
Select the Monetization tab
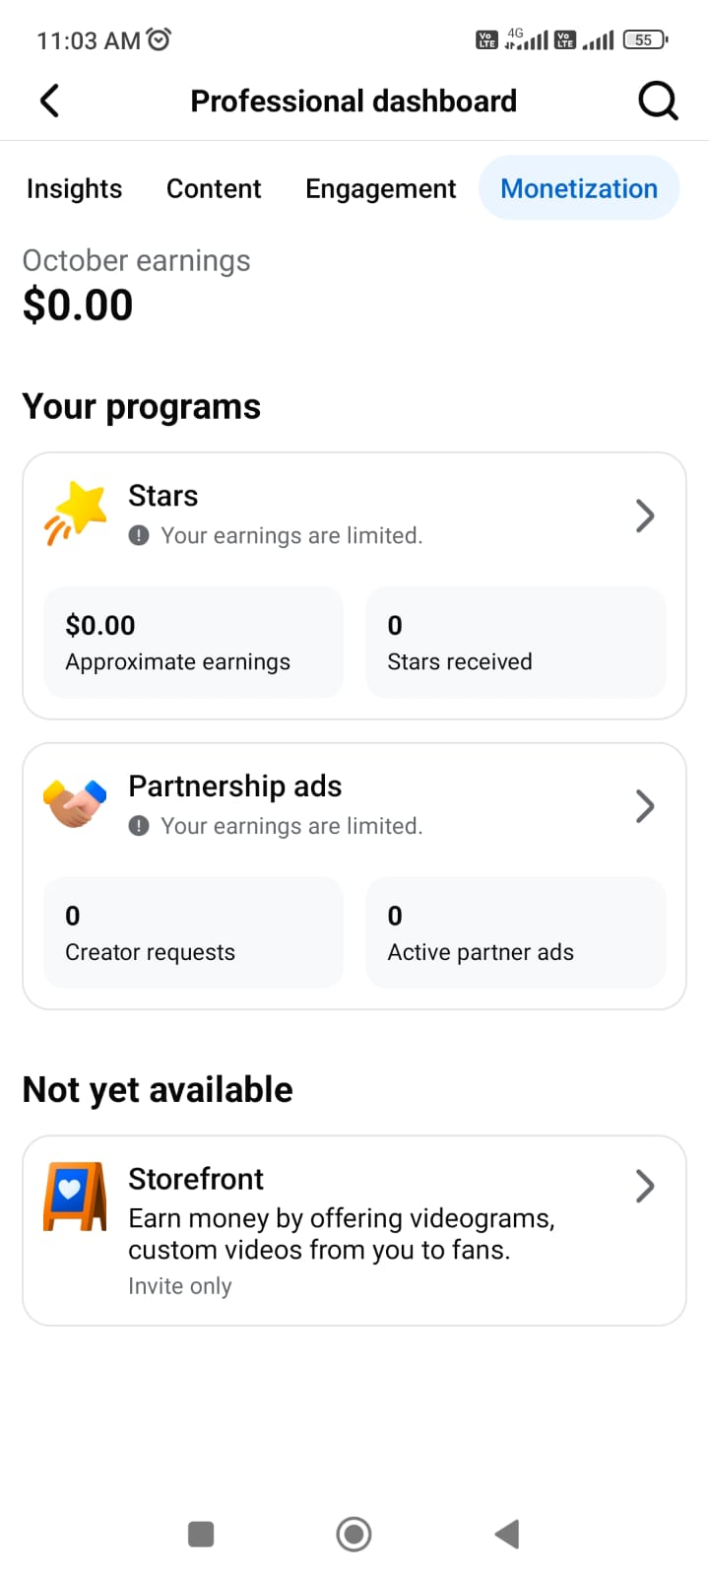(x=579, y=188)
